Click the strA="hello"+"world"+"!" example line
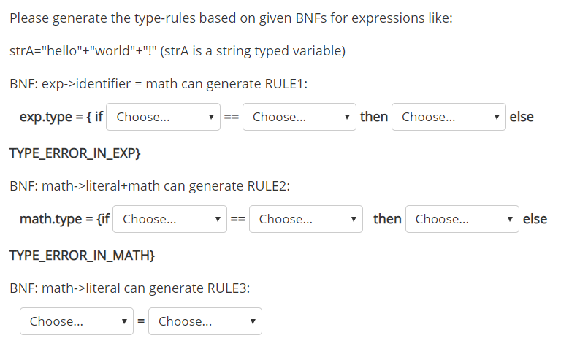Screen dimensions: 561x349 pyautogui.click(x=178, y=51)
